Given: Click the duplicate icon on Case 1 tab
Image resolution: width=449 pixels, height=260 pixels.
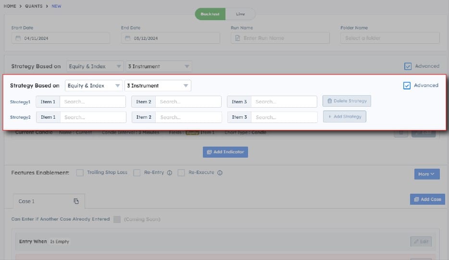Looking at the screenshot, I should tap(76, 201).
